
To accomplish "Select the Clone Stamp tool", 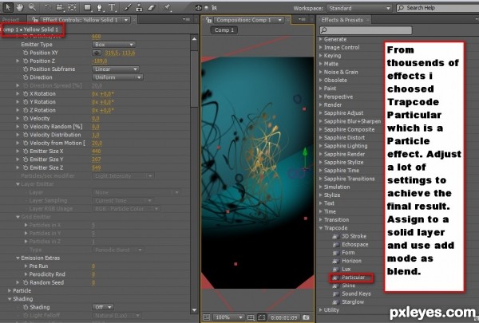I will point(139,7).
